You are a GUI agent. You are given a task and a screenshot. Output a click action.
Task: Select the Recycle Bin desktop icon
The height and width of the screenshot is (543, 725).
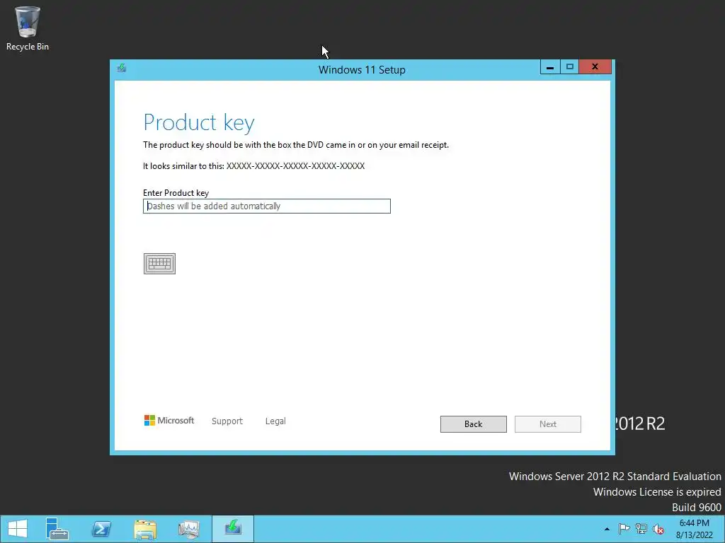[28, 28]
